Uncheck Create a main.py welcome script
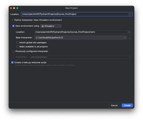The image size is (143, 120). point(12,62)
